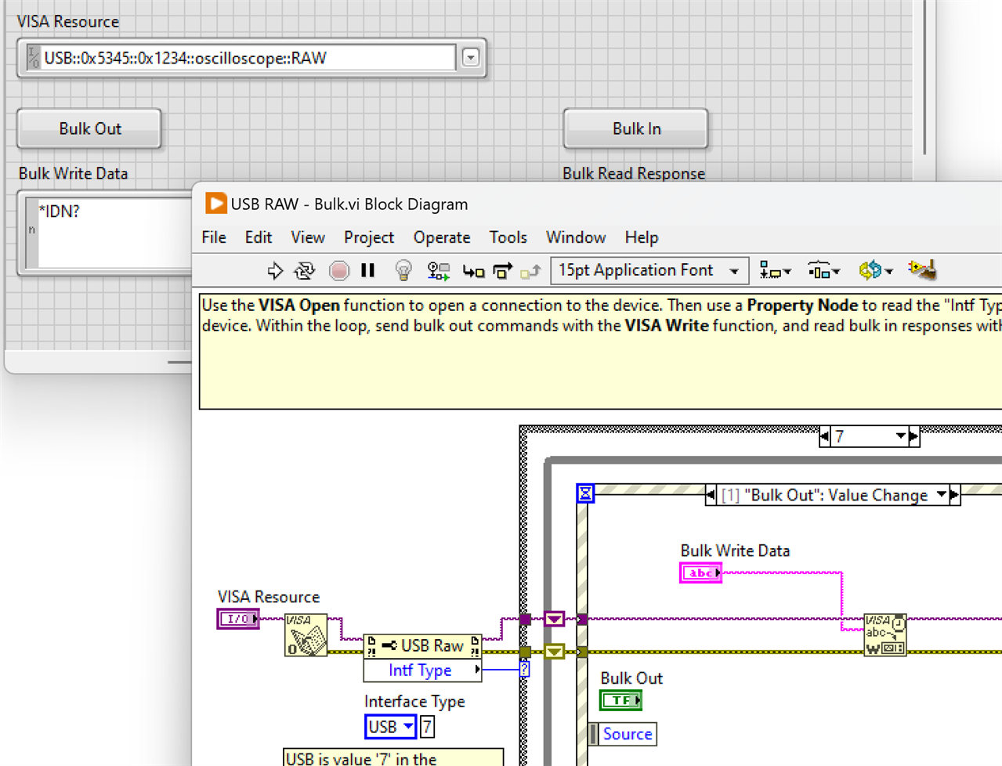Toggle the Highlight Execution light bulb
The width and height of the screenshot is (1002, 766).
coord(403,271)
